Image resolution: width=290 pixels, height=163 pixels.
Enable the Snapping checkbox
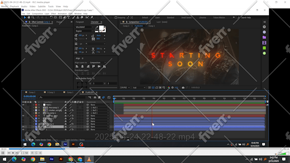point(116,17)
